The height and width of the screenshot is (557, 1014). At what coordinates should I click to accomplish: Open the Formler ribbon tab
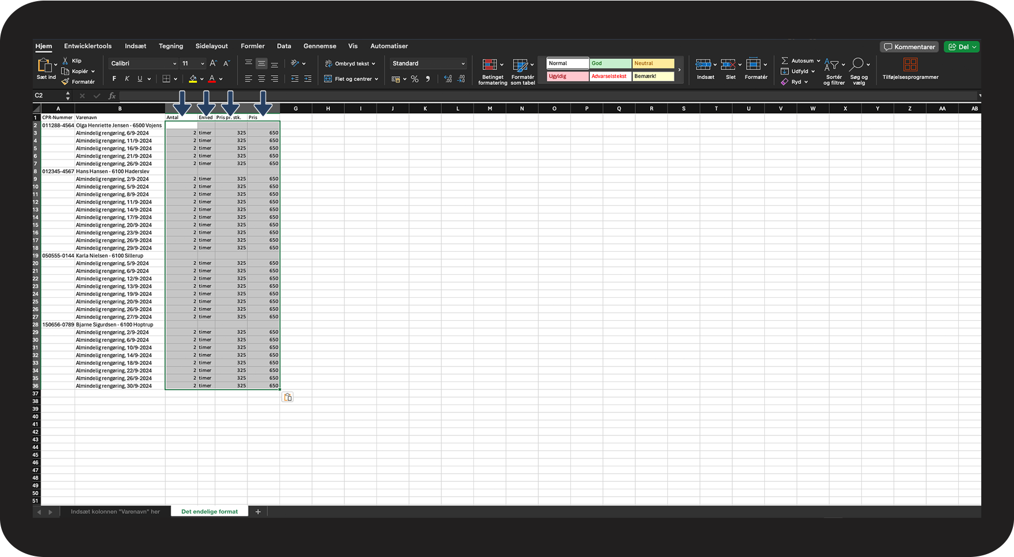[x=252, y=46]
